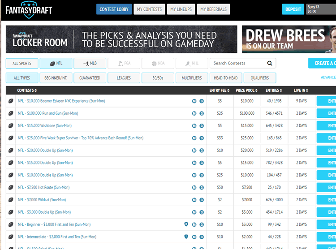
Task: Click the 626 / 4000 entries cell
Action: (274, 200)
